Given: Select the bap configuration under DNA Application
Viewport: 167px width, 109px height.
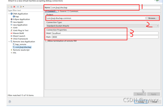Looking at the screenshot, I should tap(17, 17).
